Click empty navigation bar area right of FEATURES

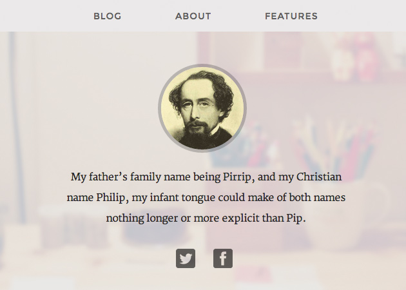[x=367, y=16]
